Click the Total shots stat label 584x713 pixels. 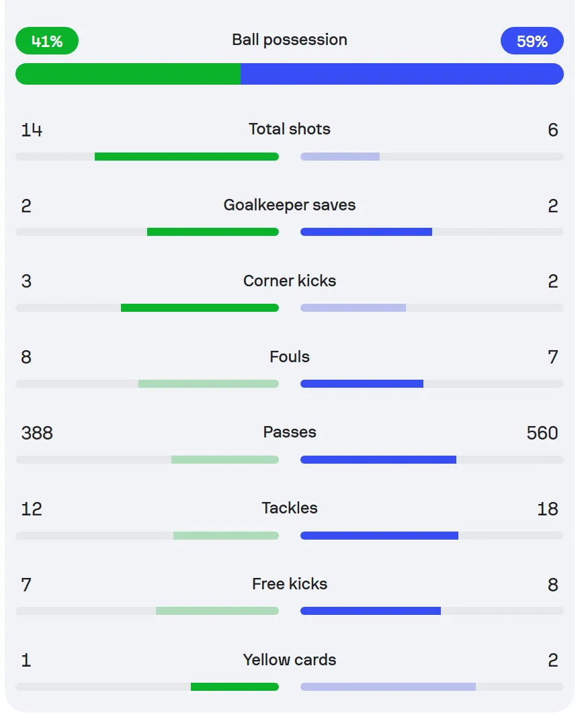coord(290,129)
